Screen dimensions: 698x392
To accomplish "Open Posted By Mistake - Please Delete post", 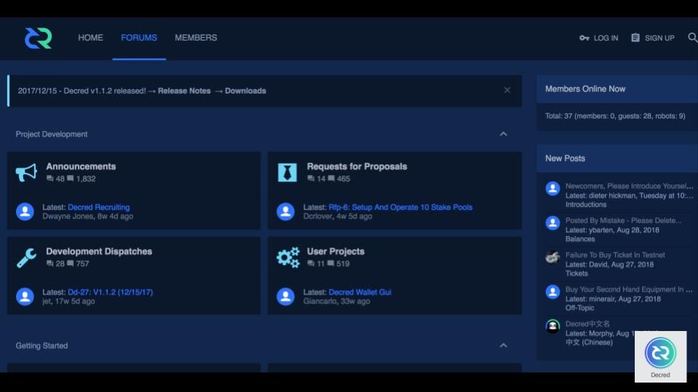I will (623, 221).
